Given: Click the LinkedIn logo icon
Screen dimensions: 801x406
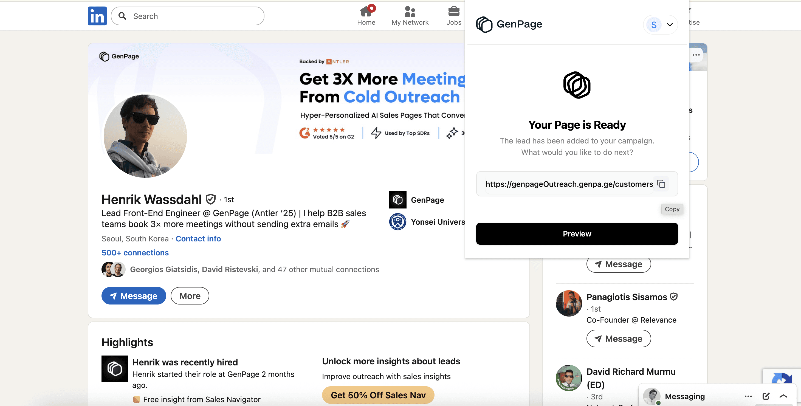Looking at the screenshot, I should pyautogui.click(x=97, y=16).
